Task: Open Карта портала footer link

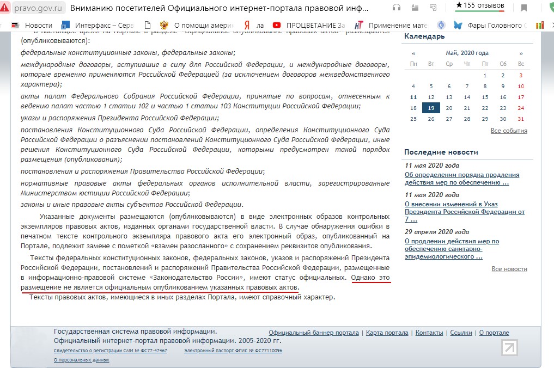Action: (387, 333)
